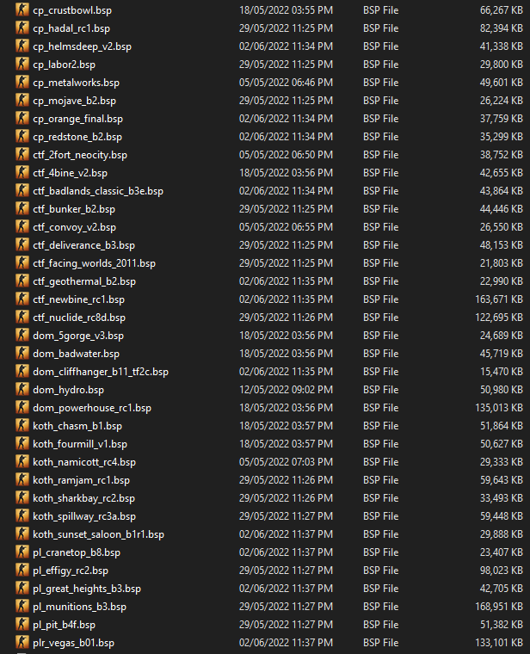Select the 23,407 KB size entry
This screenshot has height=654, width=530.
tap(502, 552)
